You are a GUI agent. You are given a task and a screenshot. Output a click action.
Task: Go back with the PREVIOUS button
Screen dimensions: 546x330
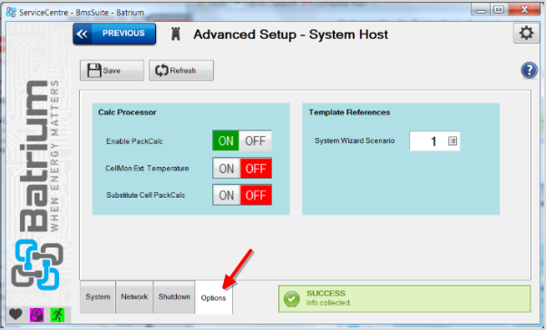114,34
